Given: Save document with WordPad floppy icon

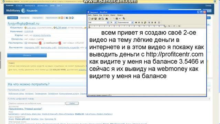Looking at the screenshot, I should 96,19.
